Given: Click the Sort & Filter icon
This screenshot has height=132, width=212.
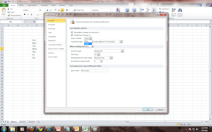Looking at the screenshot, I should (x=174, y=10).
